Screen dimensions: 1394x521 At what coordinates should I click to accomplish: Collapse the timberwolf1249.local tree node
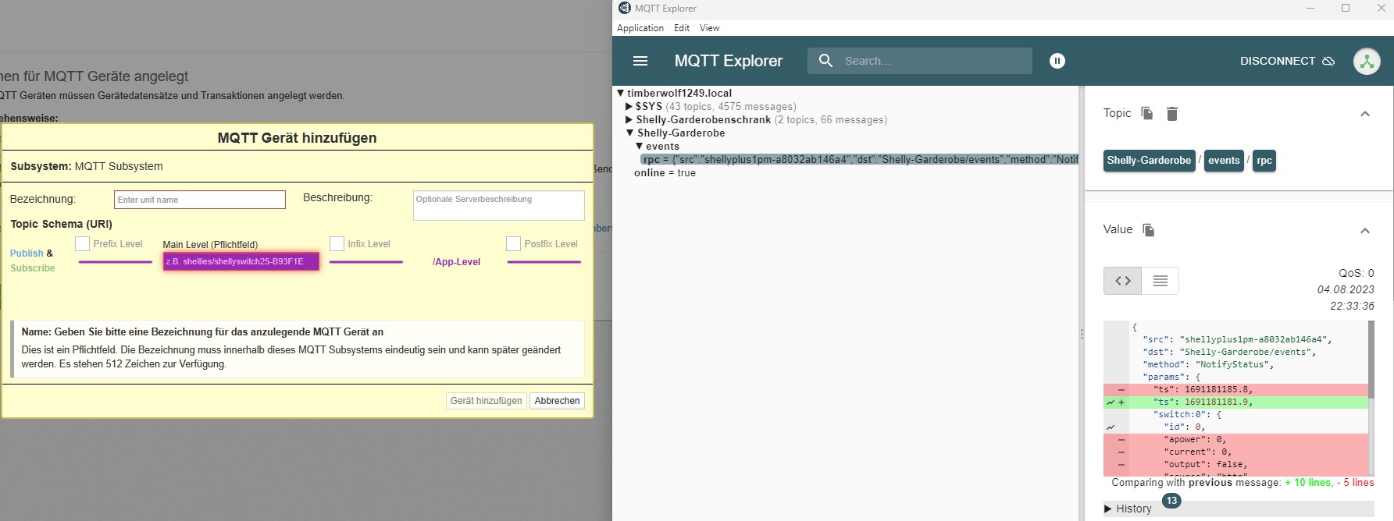coord(621,93)
